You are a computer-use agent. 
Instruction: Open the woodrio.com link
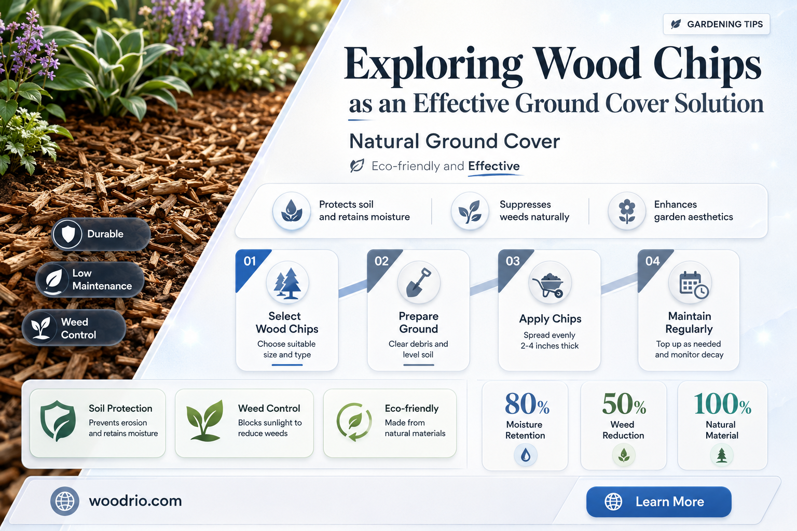pos(135,501)
